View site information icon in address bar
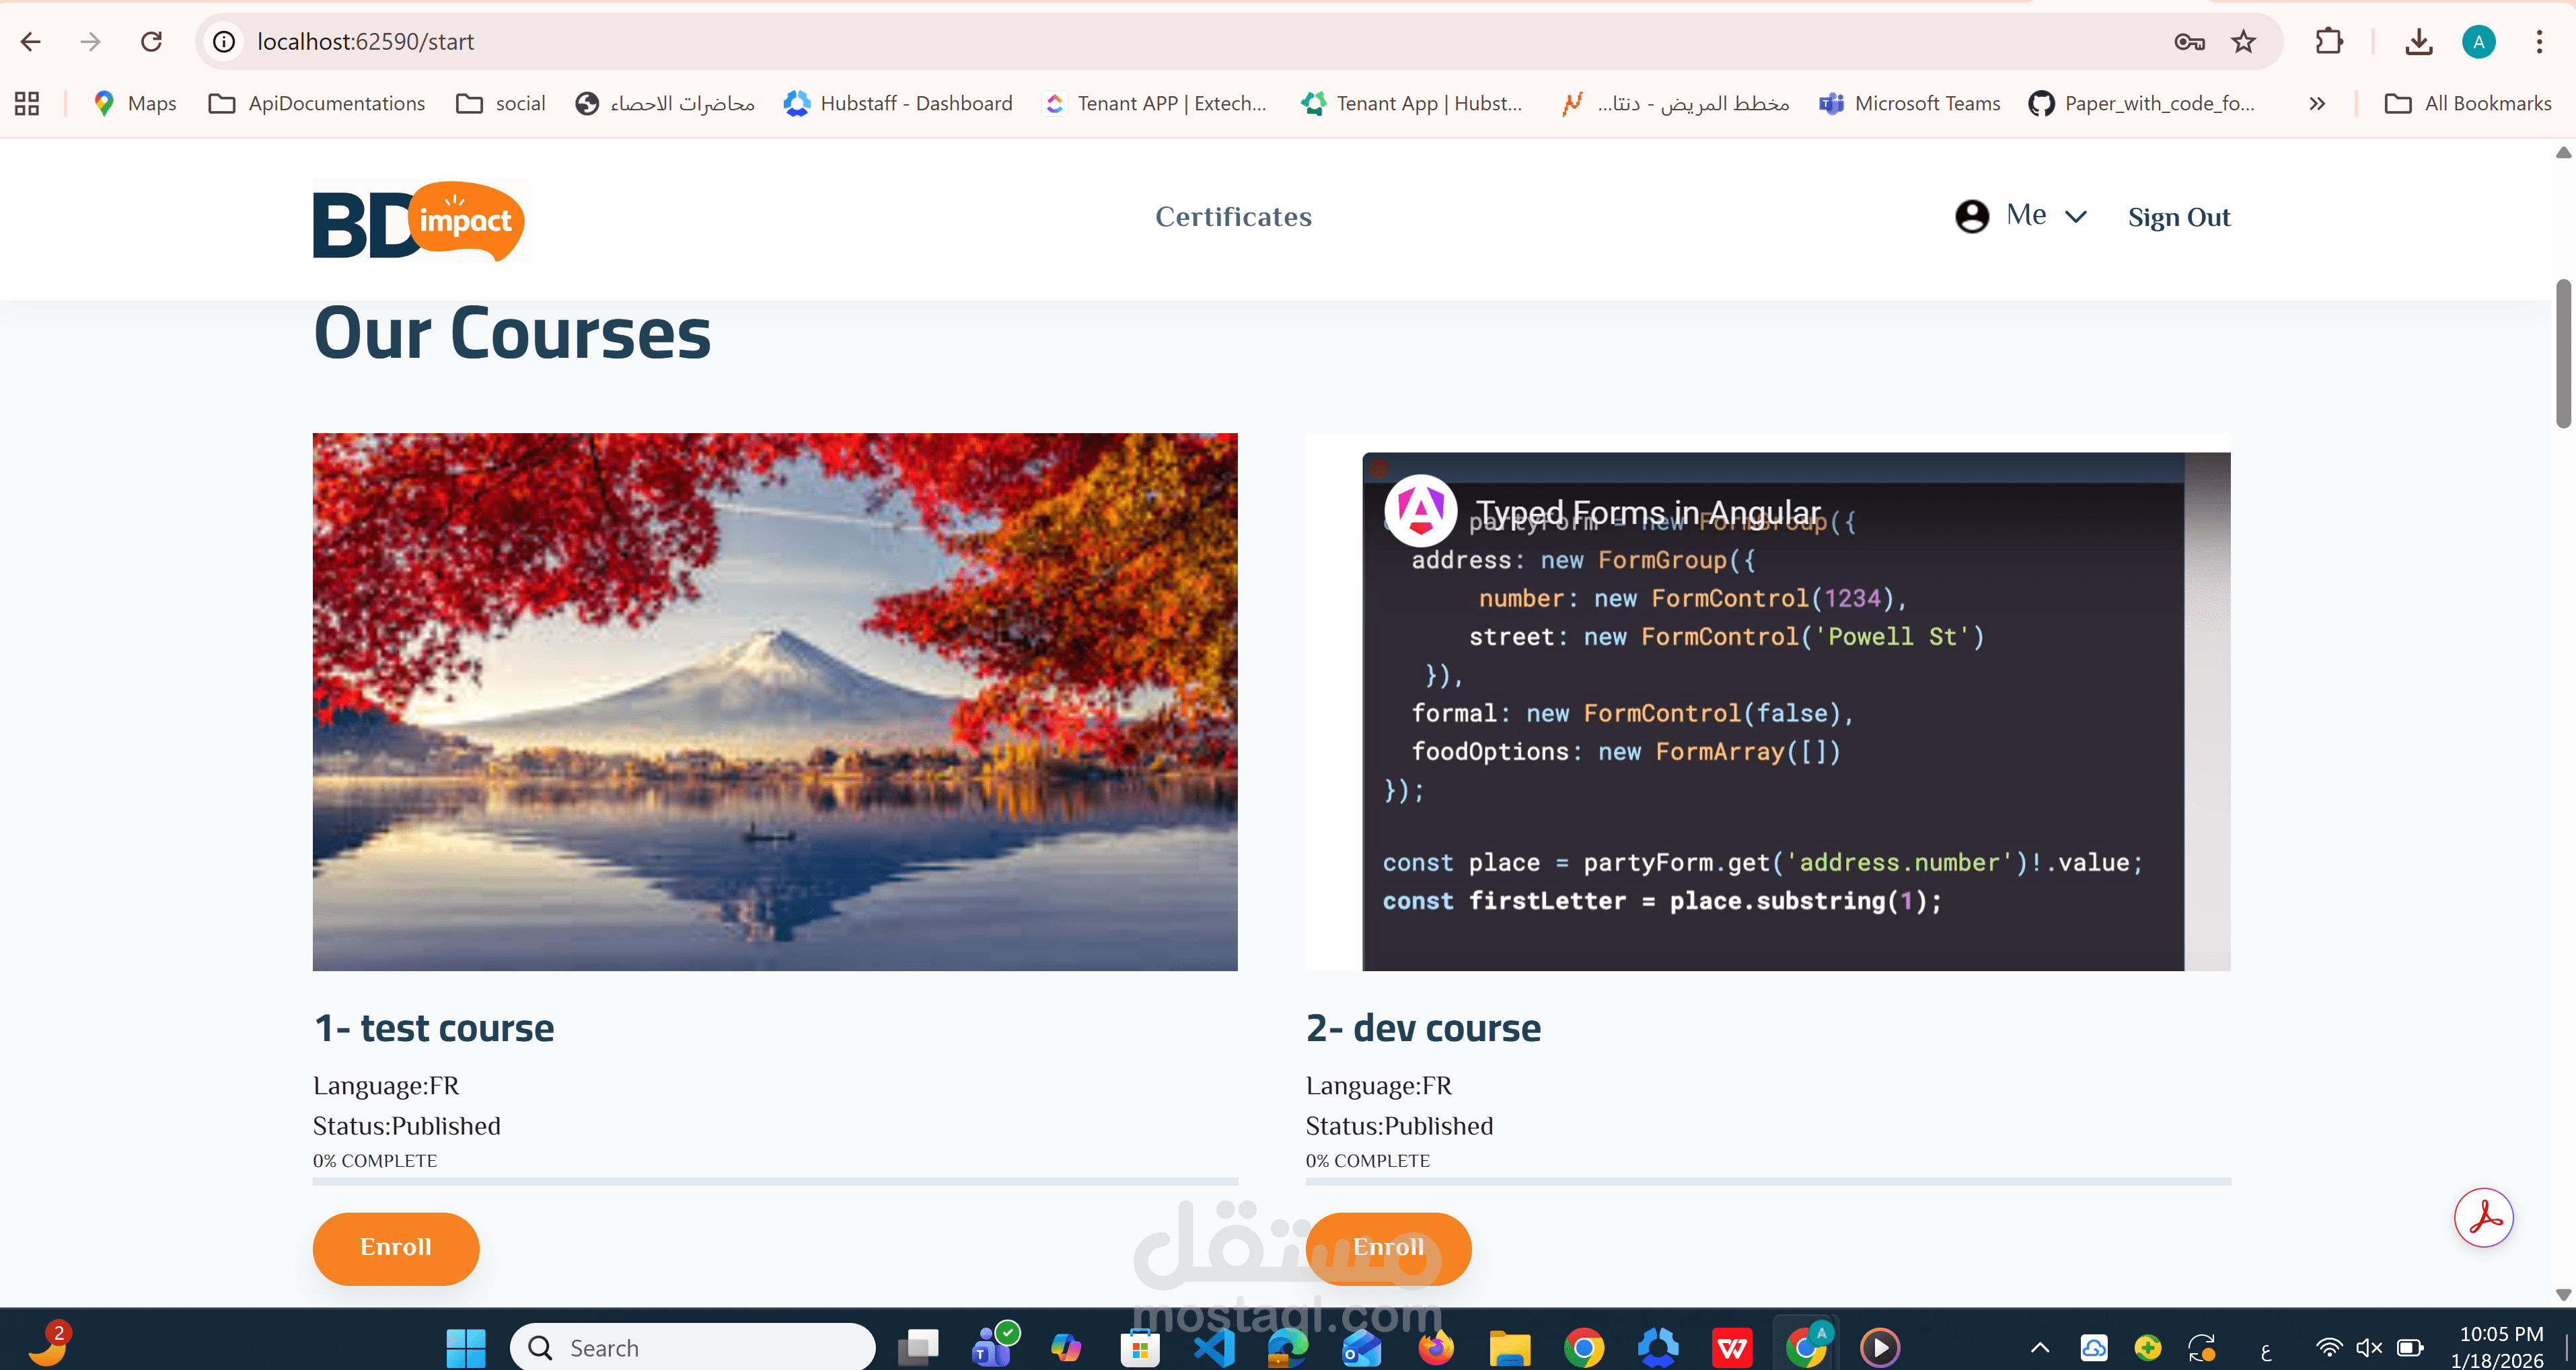 pyautogui.click(x=224, y=41)
